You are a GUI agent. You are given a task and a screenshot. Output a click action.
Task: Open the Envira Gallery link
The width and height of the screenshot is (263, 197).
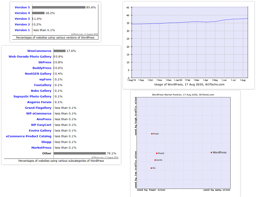pyautogui.click(x=40, y=131)
